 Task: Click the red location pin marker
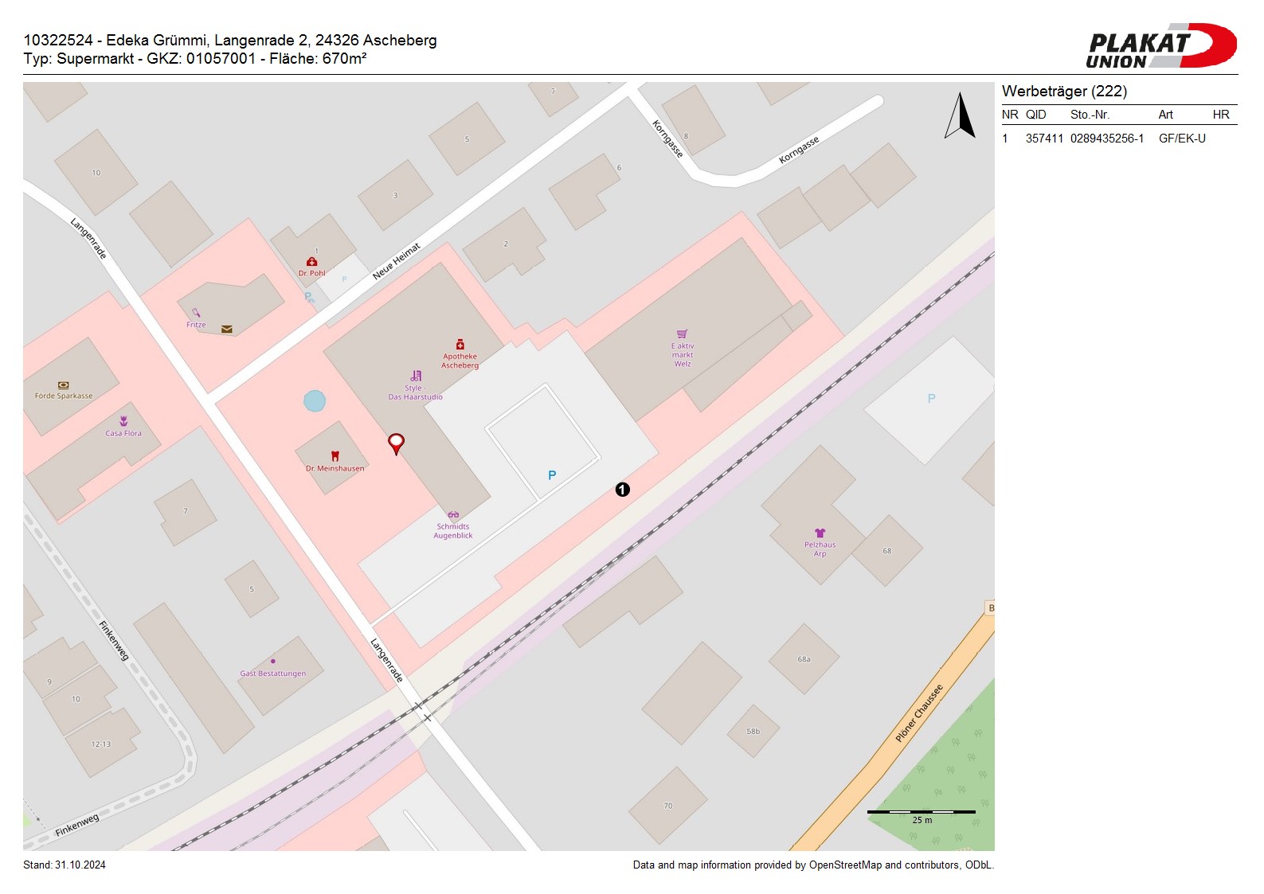[x=396, y=443]
